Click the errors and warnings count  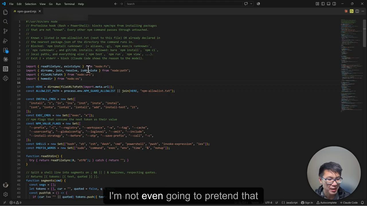pos(15,203)
